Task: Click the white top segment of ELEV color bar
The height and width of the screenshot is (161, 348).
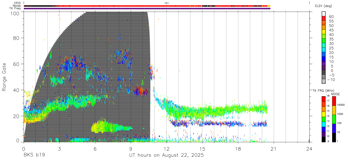Action: pyautogui.click(x=324, y=14)
